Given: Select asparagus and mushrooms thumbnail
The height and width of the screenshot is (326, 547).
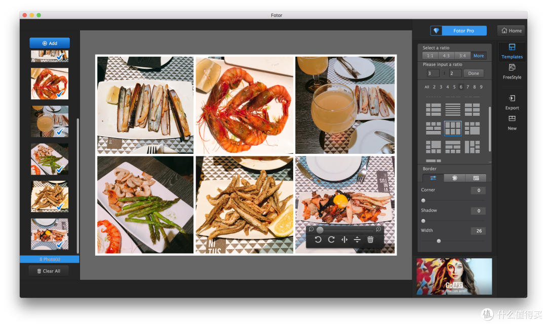Looking at the screenshot, I should pyautogui.click(x=50, y=159).
